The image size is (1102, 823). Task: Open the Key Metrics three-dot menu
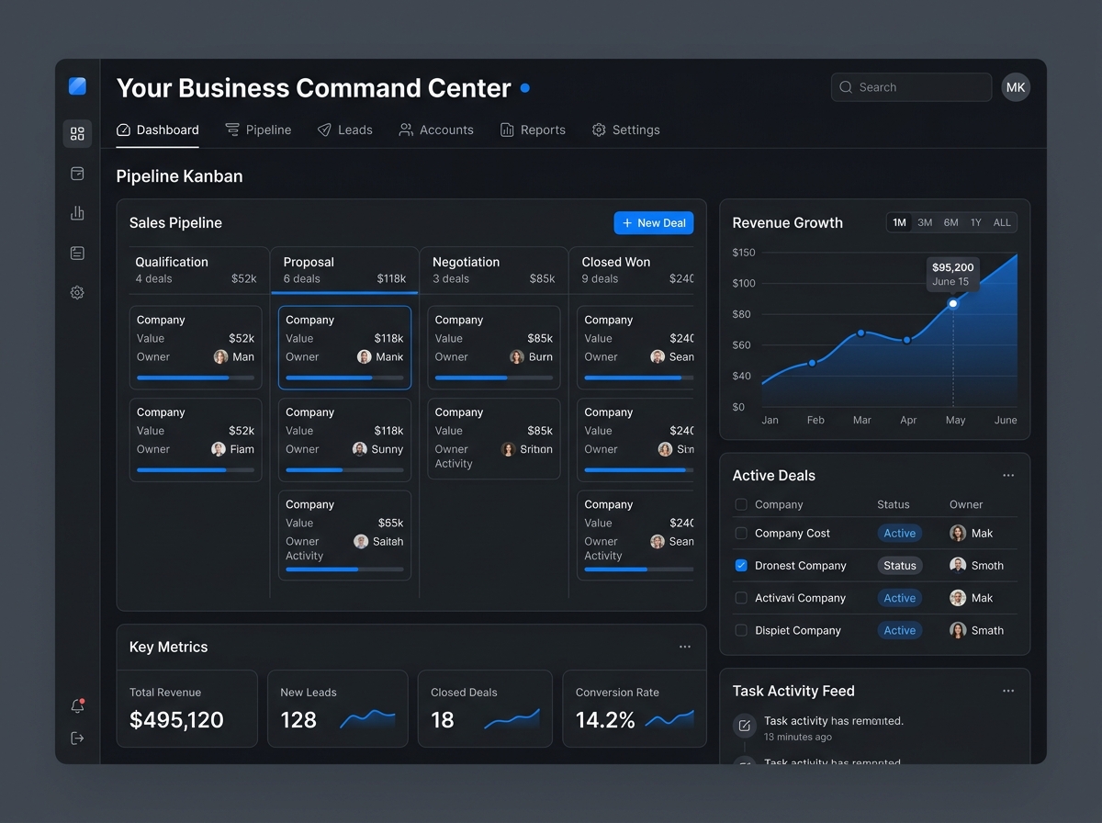click(x=685, y=647)
